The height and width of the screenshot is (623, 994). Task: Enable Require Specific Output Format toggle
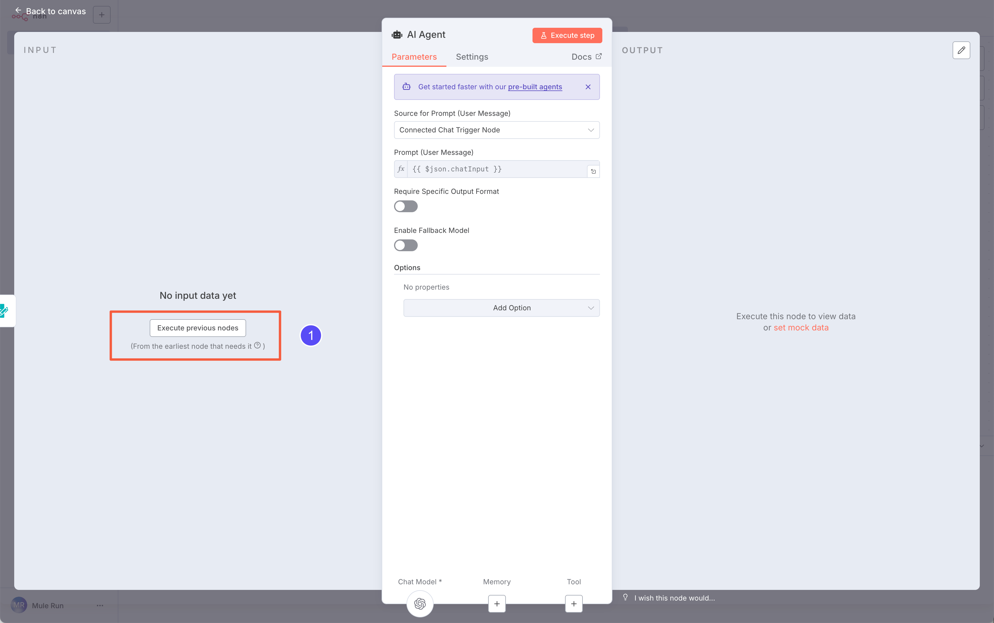[405, 206]
